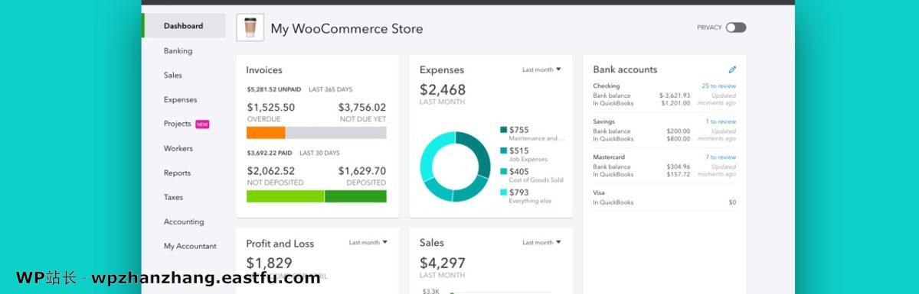The image size is (919, 294).
Task: Click the My WooCommerce Store title
Action: [346, 29]
